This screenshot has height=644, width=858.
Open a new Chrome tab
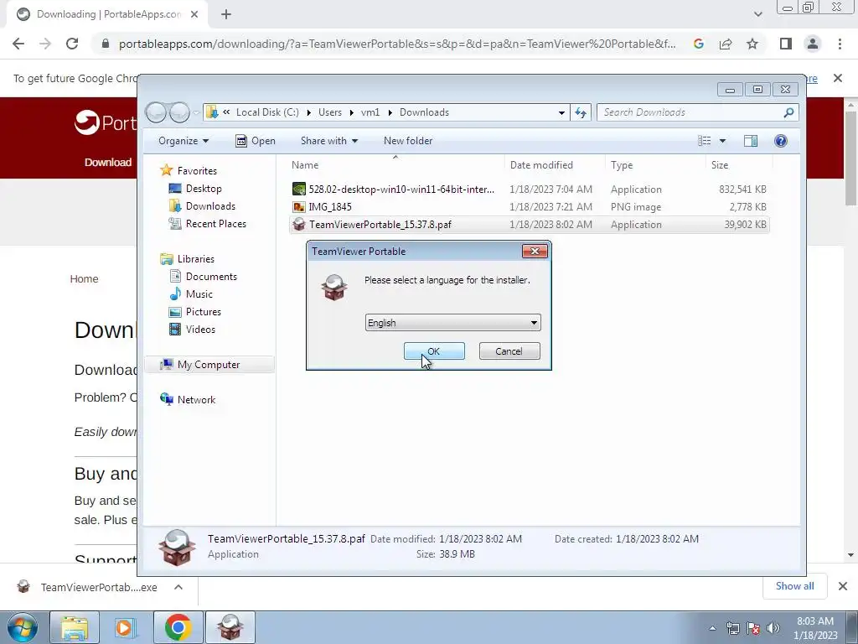[x=226, y=15]
